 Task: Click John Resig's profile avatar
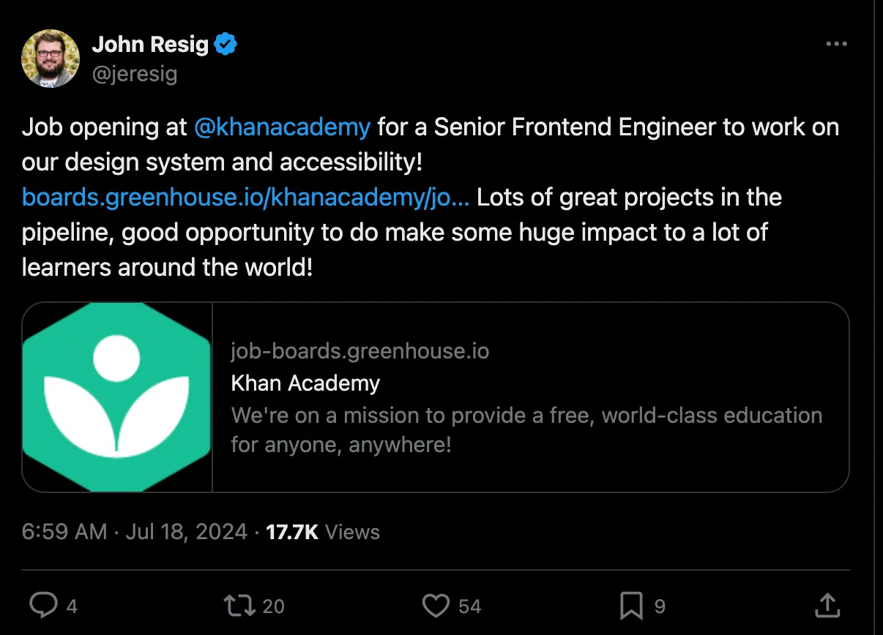pos(50,58)
